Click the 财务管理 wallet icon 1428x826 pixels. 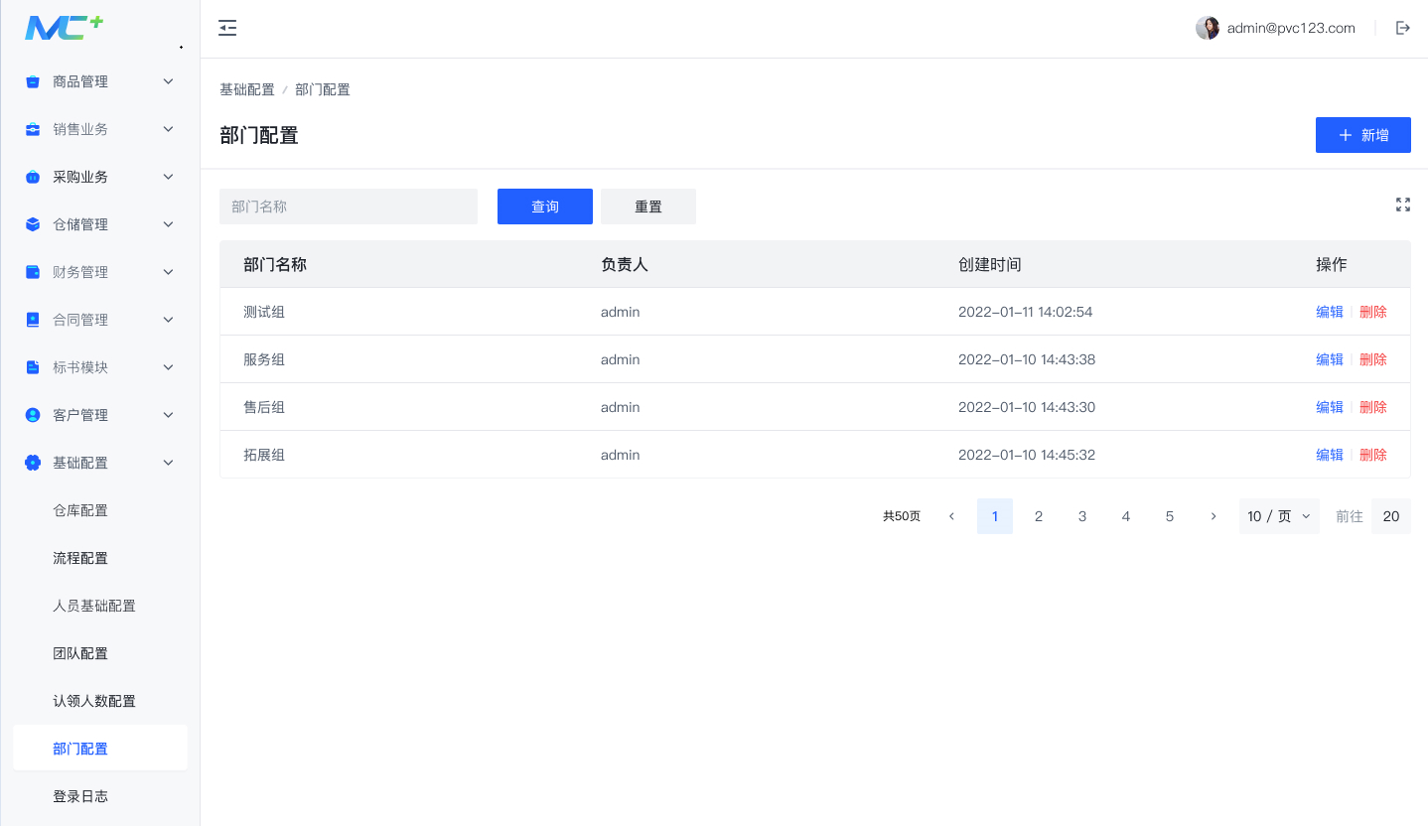point(33,272)
